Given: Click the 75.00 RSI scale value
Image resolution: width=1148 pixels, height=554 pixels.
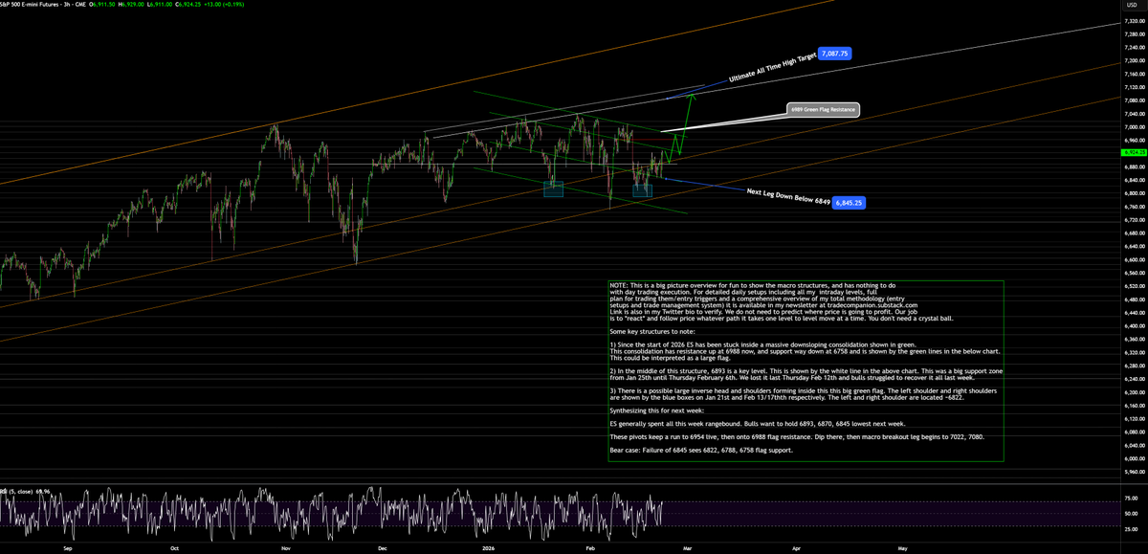Looking at the screenshot, I should (1131, 499).
